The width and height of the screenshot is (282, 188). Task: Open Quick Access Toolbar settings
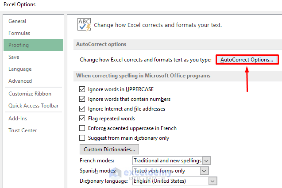[34, 106]
